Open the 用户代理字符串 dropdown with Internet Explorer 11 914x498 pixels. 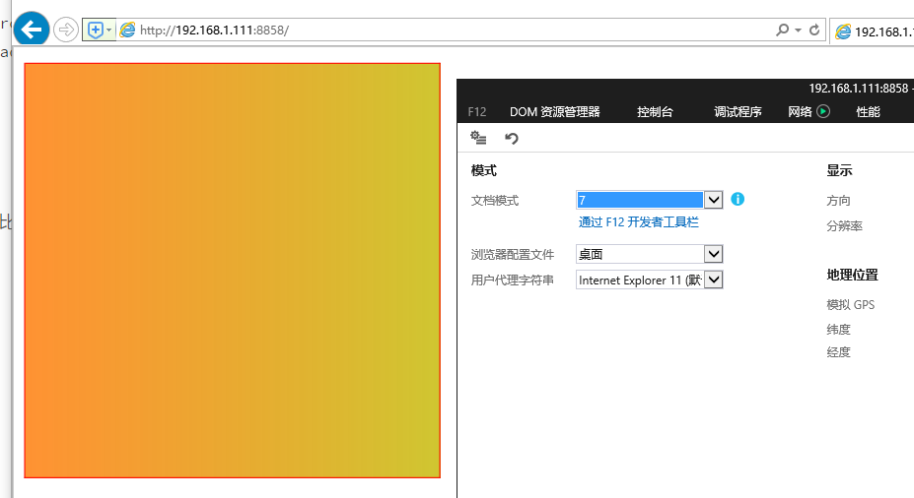click(x=650, y=280)
